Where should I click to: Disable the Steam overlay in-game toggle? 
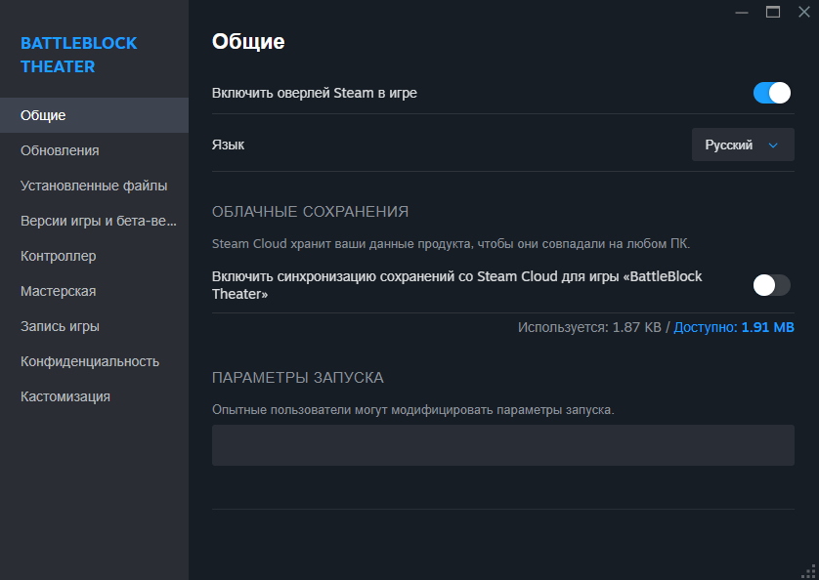point(771,93)
